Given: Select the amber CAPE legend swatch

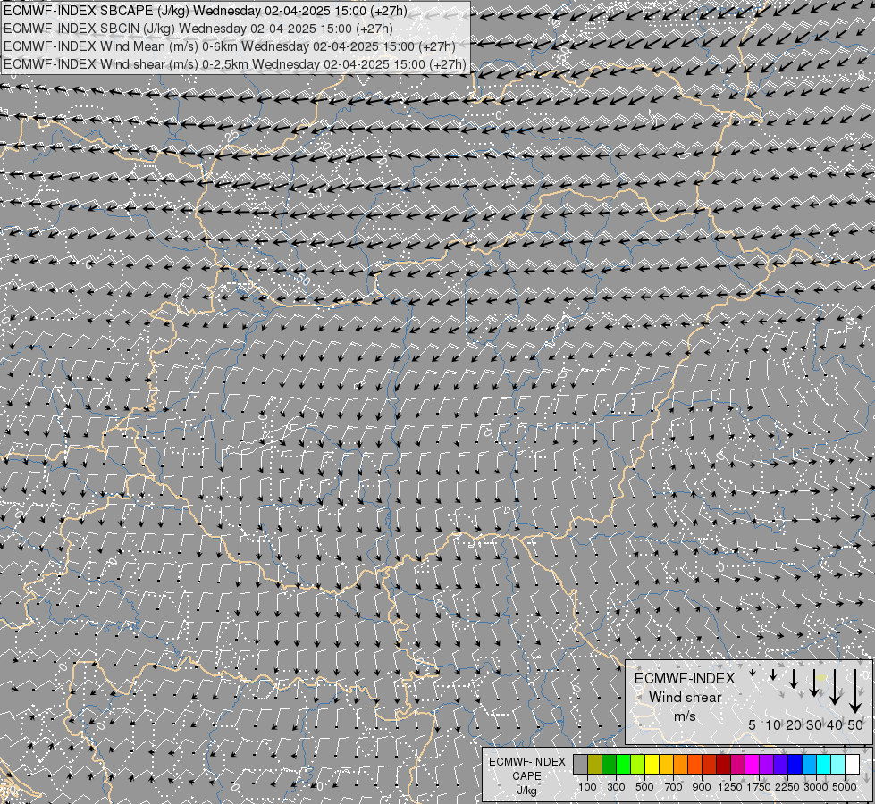Looking at the screenshot, I should (666, 764).
